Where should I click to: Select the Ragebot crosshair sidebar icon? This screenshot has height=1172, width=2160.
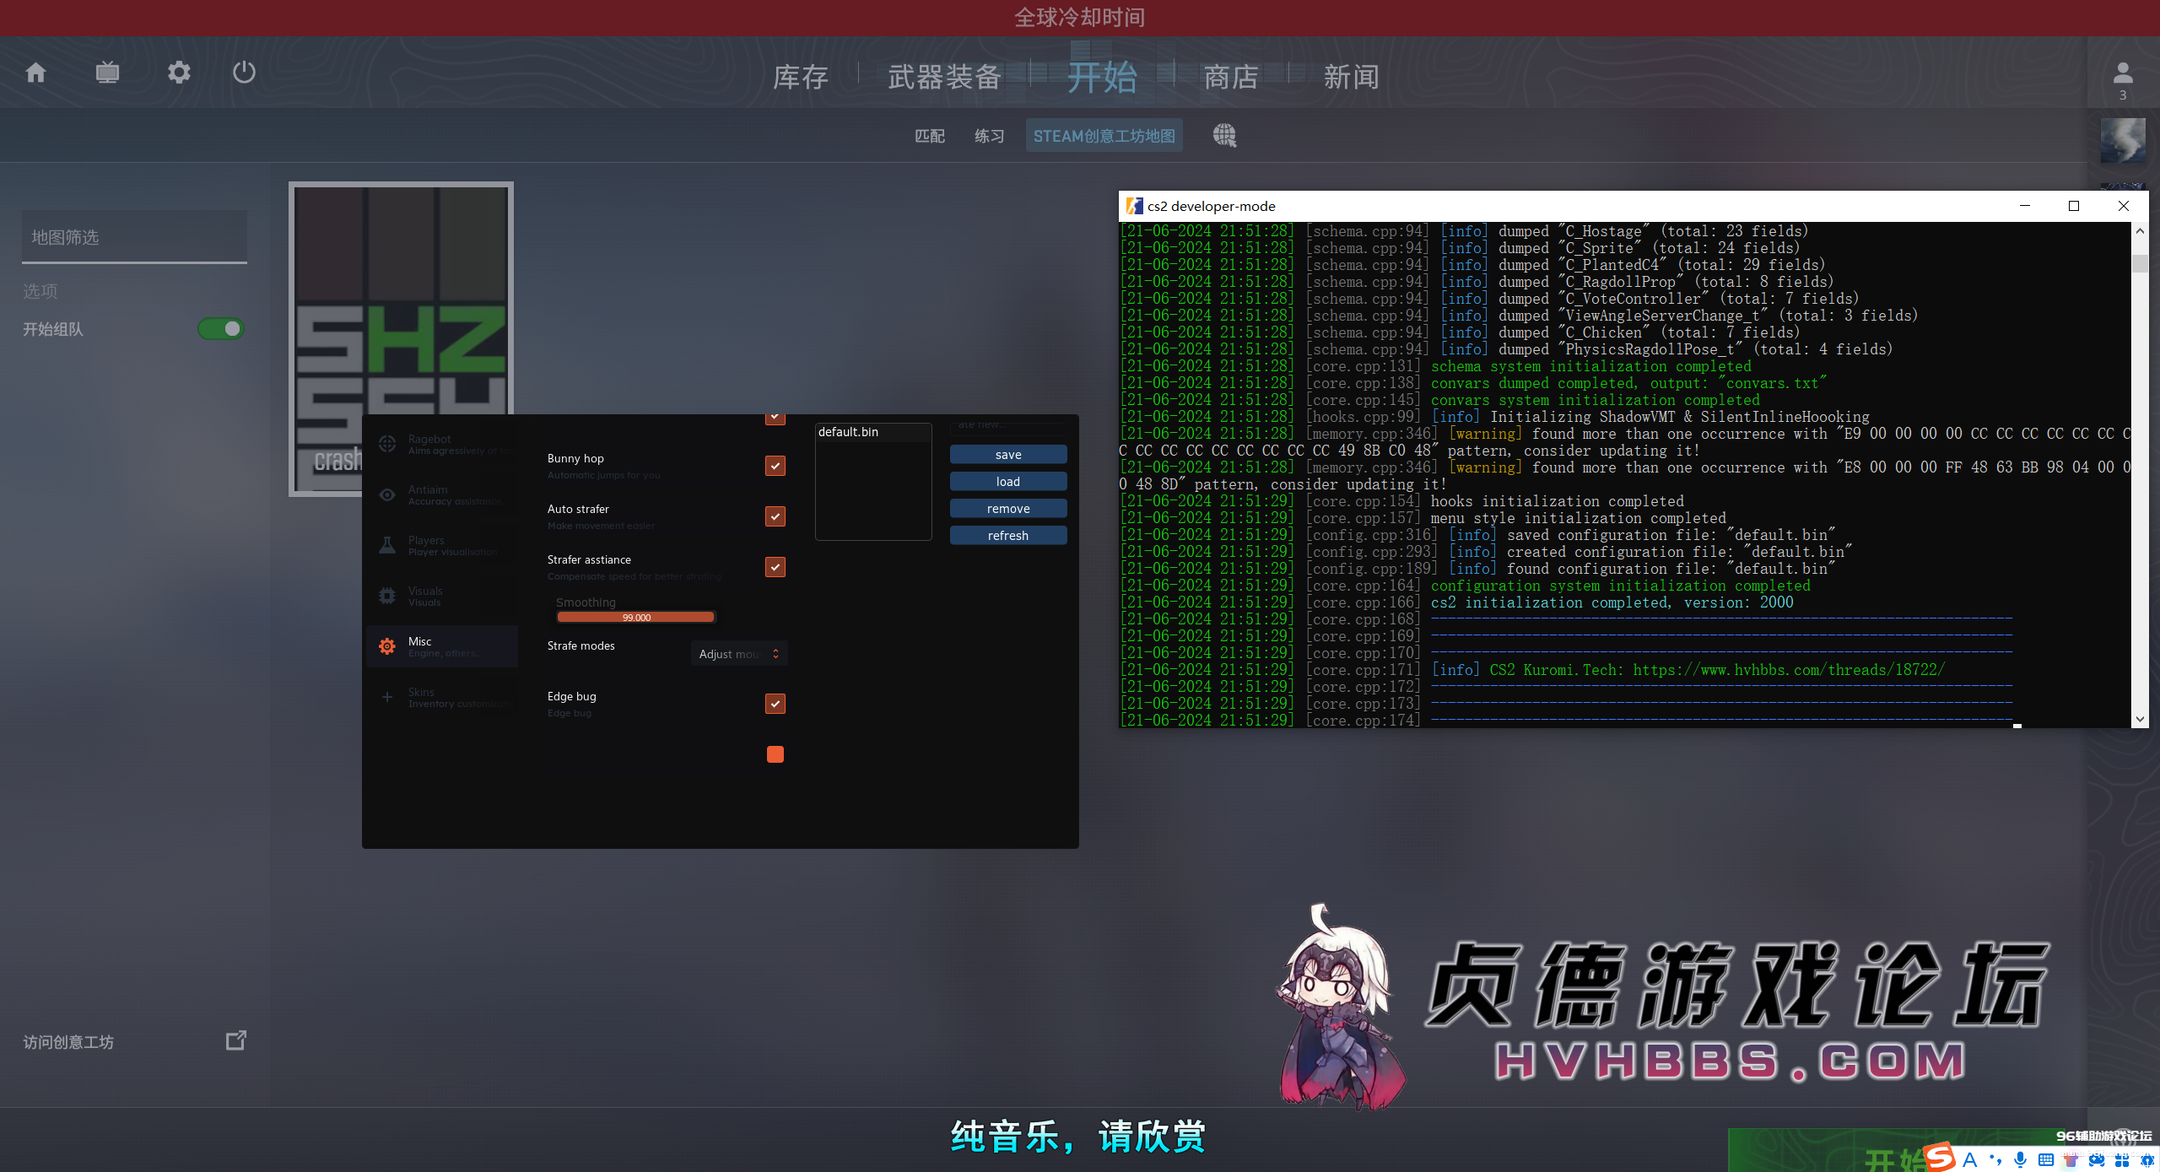click(387, 444)
